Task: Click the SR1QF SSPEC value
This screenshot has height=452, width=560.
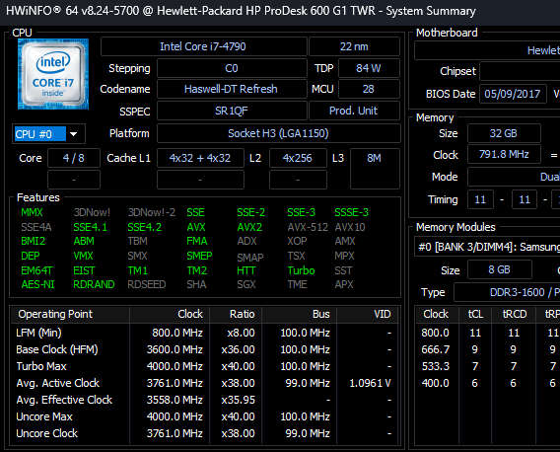Action: (231, 111)
